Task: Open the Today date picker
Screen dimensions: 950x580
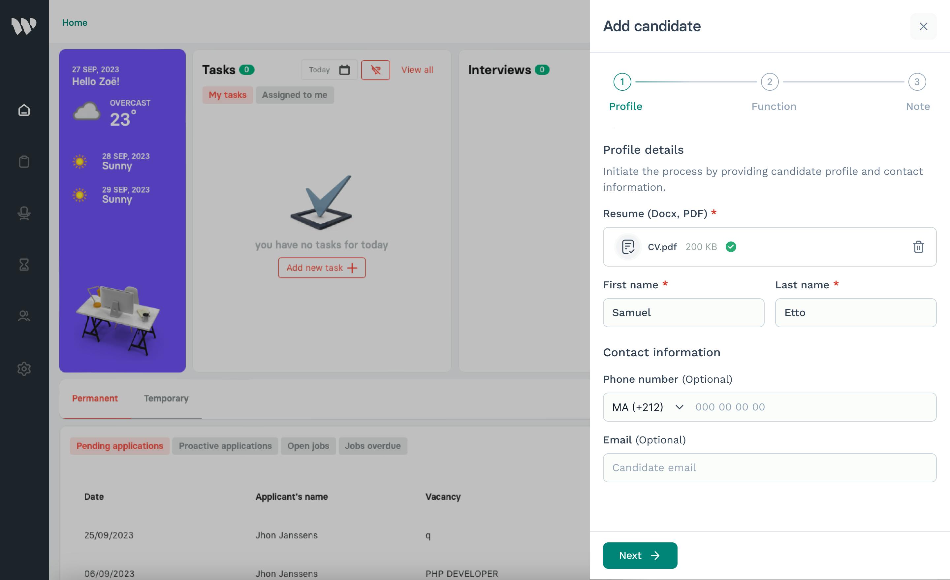Action: [319, 70]
